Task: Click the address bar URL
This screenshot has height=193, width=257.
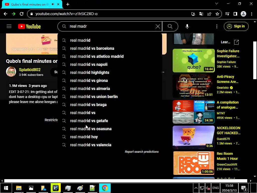Action: click(66, 14)
